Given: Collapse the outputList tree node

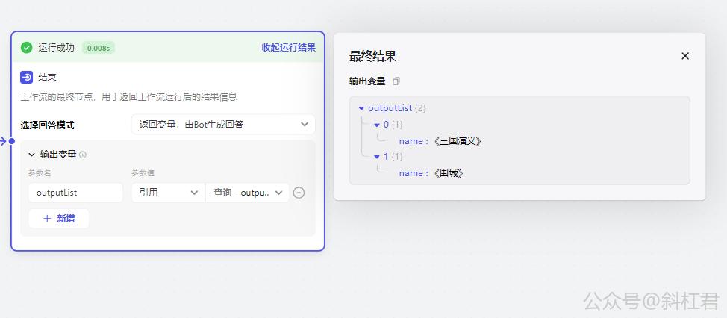Looking at the screenshot, I should pyautogui.click(x=361, y=108).
